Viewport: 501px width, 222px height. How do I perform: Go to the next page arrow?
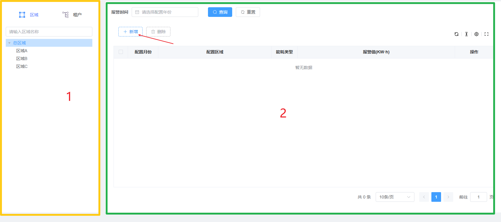pos(448,197)
